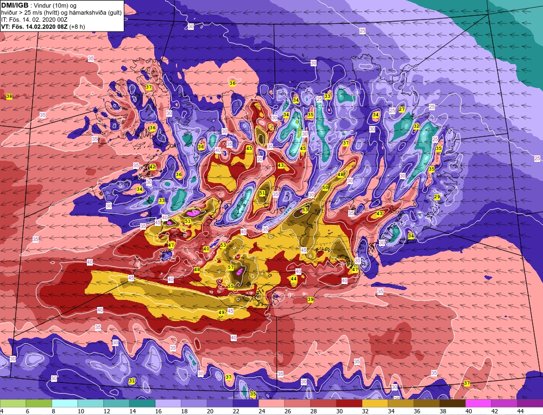The width and height of the screenshot is (543, 415).
Task: Click the legend scale number '44'
Action: (520, 411)
